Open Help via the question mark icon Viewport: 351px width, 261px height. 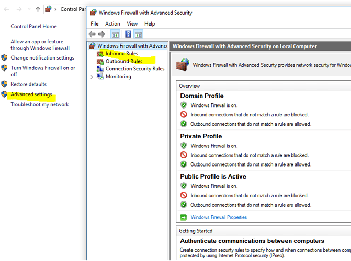click(128, 34)
